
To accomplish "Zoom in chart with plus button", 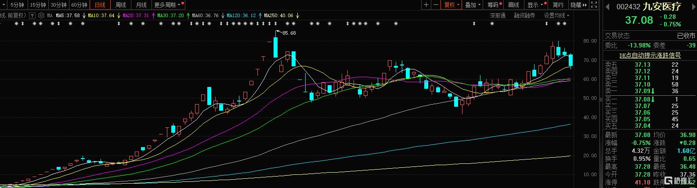I will pyautogui.click(x=426, y=5).
